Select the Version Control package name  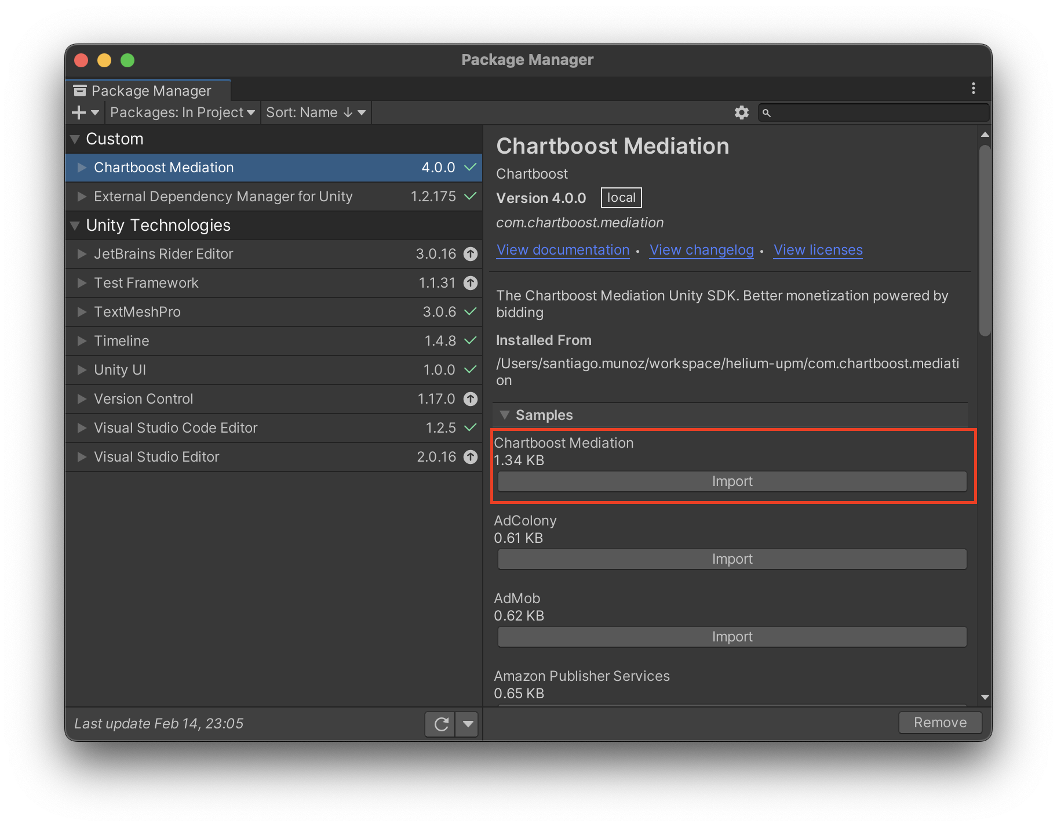tap(144, 399)
